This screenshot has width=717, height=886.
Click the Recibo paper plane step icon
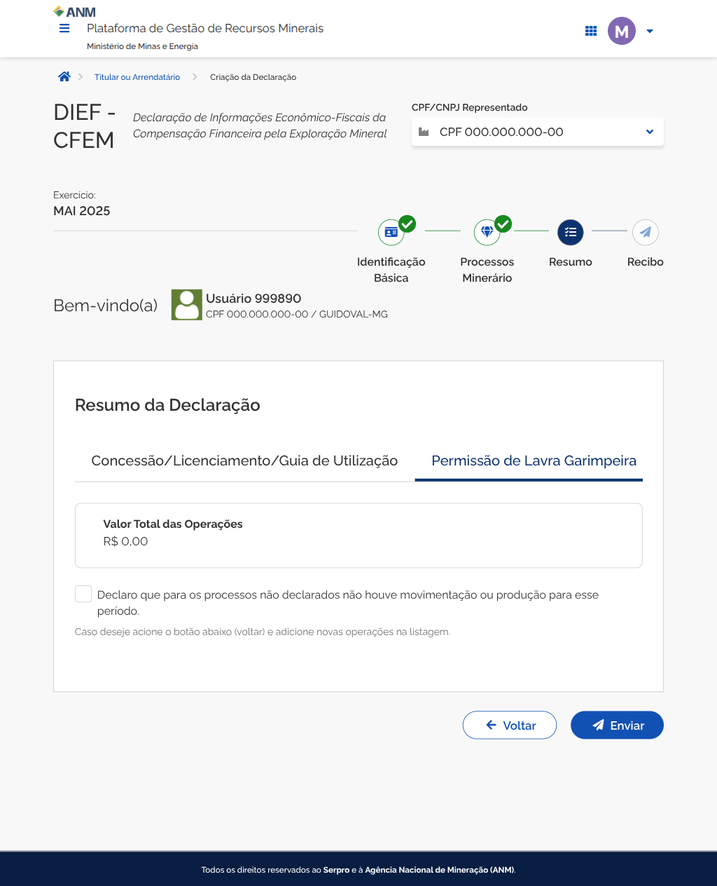coord(646,232)
